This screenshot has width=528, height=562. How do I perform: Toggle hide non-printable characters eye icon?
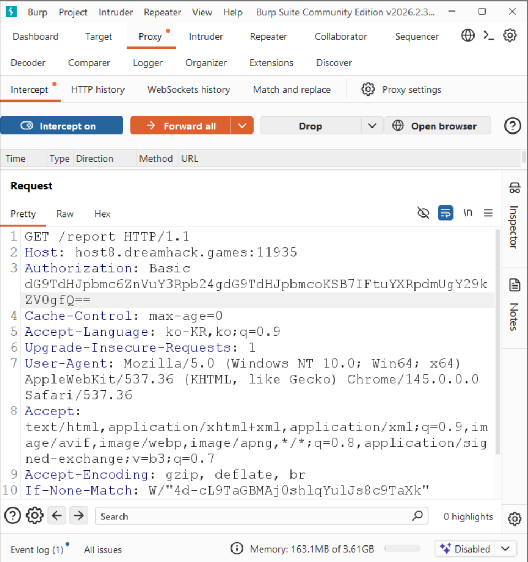pyautogui.click(x=423, y=213)
